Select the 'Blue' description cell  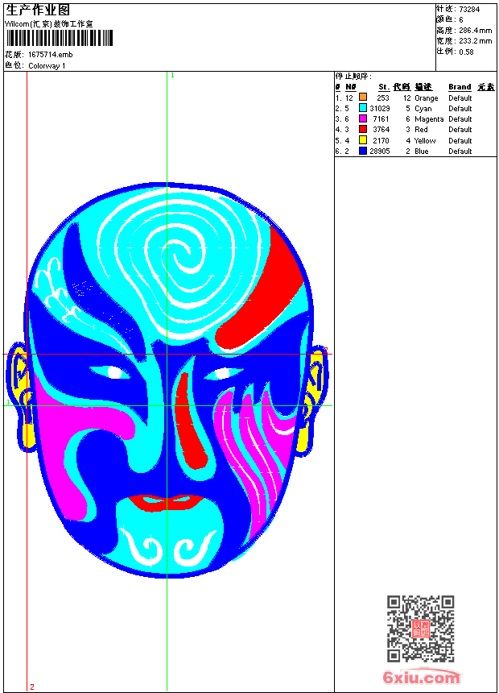[421, 151]
